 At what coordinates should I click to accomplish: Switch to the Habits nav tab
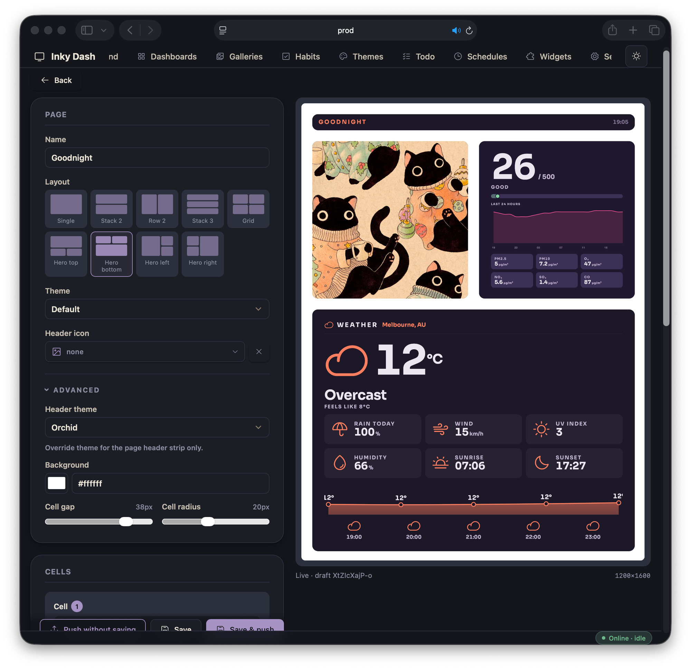click(x=301, y=57)
